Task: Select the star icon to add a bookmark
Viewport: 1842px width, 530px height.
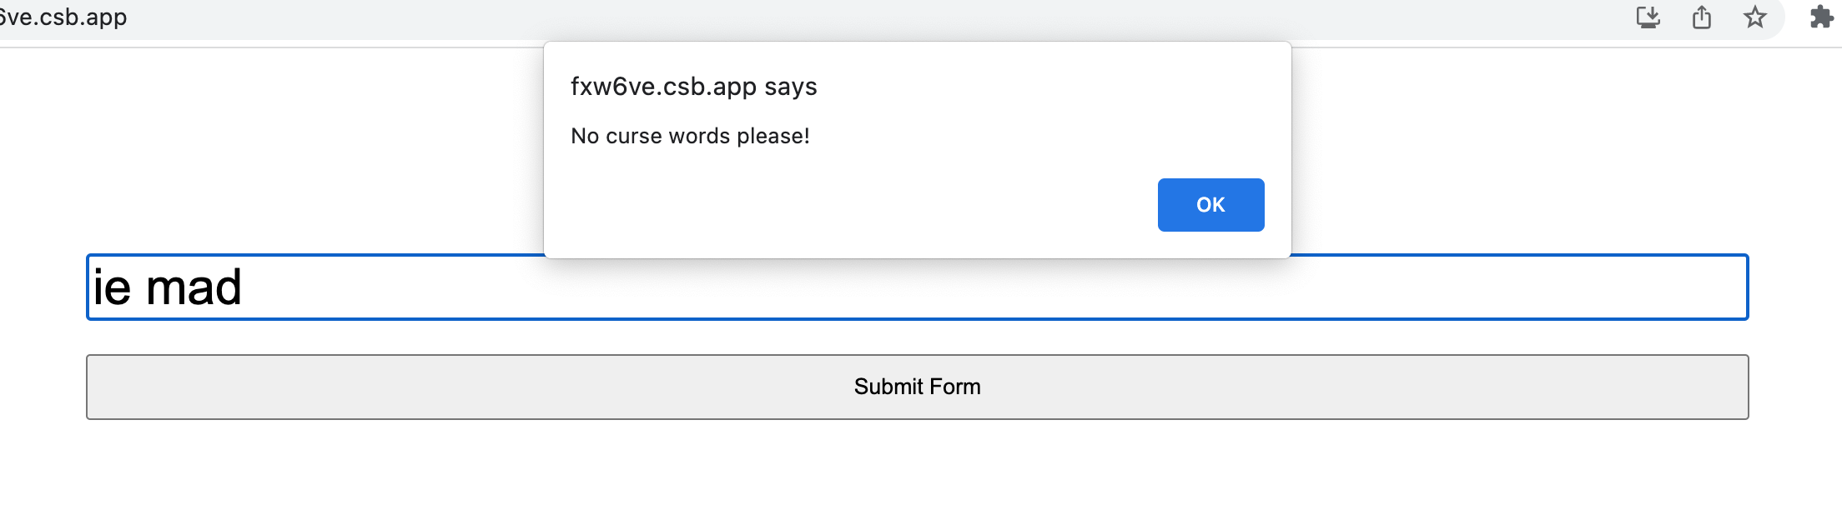Action: pyautogui.click(x=1755, y=17)
